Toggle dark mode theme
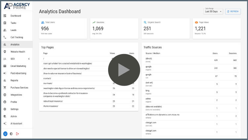 [x=11, y=134]
